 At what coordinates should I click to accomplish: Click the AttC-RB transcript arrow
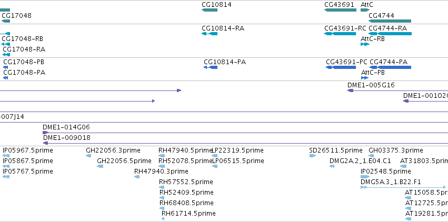click(365, 44)
